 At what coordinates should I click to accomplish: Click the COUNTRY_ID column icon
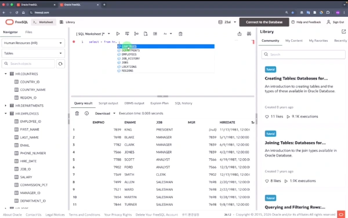coord(16,82)
